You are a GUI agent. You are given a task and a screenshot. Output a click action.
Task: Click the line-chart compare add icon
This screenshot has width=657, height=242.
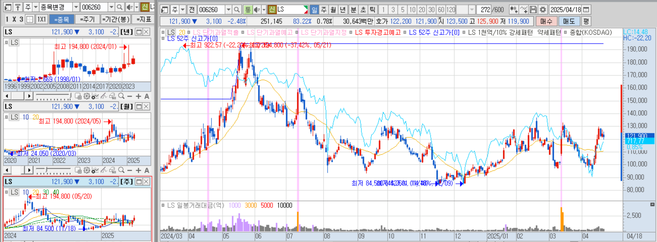(x=523, y=10)
